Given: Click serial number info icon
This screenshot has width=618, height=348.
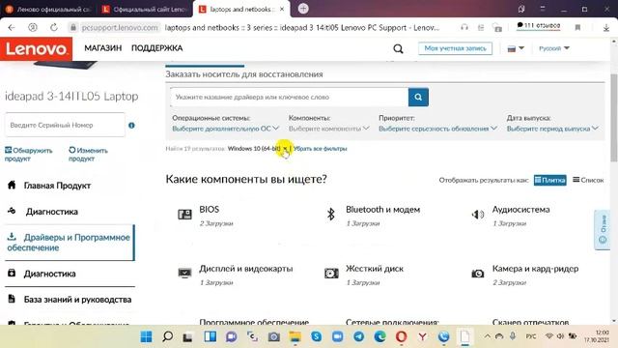Looking at the screenshot, I should pos(131,125).
